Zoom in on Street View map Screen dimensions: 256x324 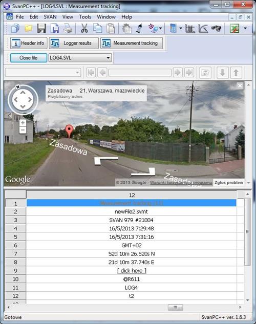click(x=23, y=123)
